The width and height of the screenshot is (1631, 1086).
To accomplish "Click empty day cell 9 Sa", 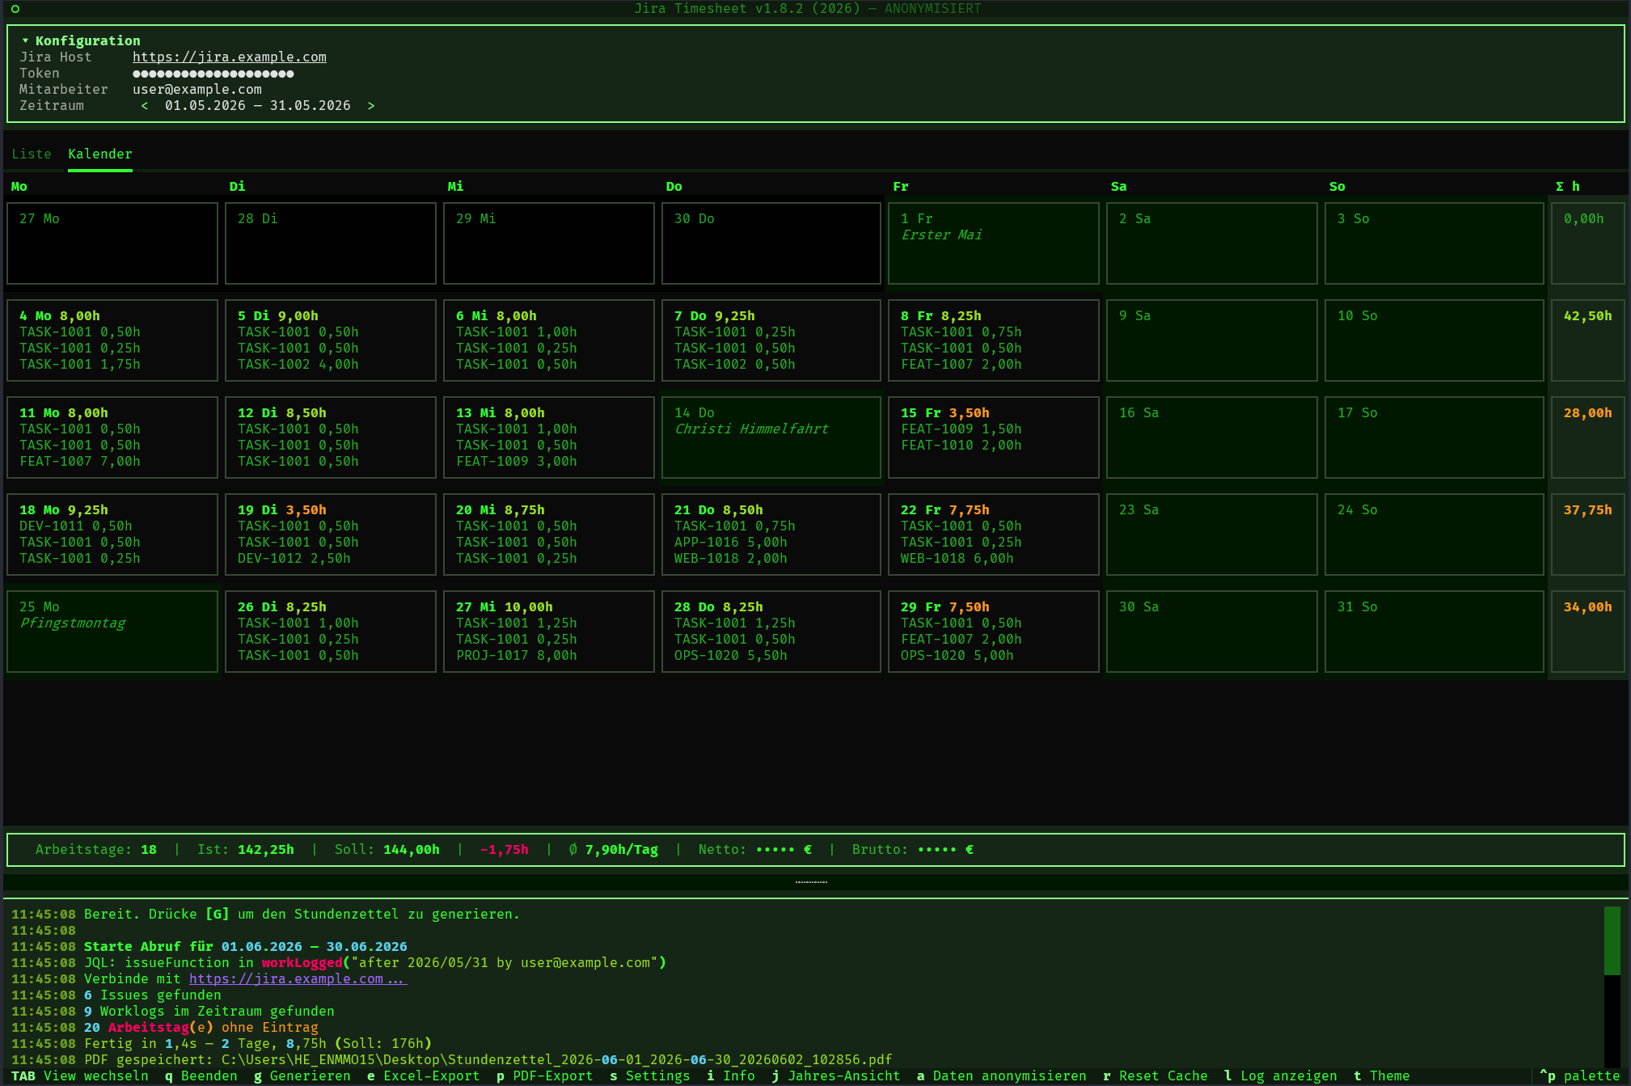I will tap(1212, 340).
